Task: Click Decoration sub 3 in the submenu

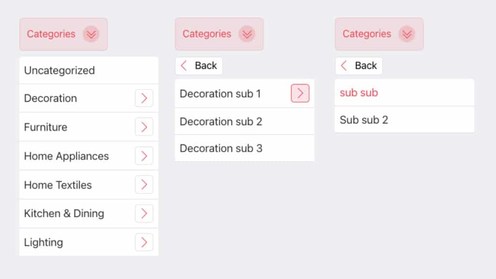Action: tap(221, 148)
